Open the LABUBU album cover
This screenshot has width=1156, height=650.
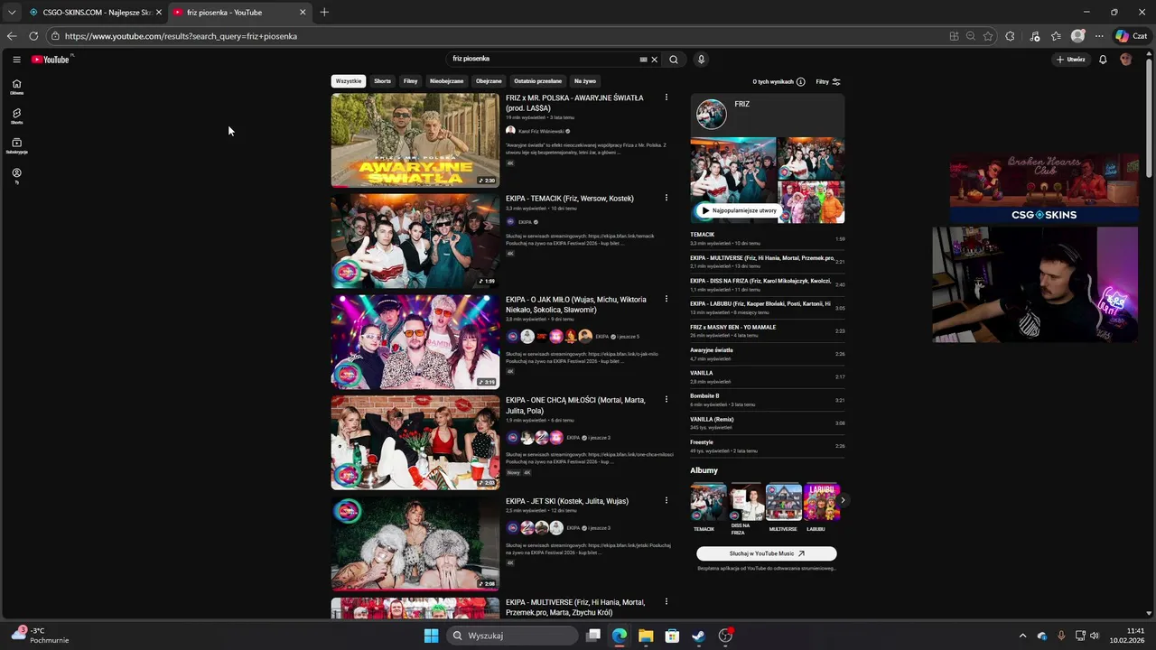821,502
